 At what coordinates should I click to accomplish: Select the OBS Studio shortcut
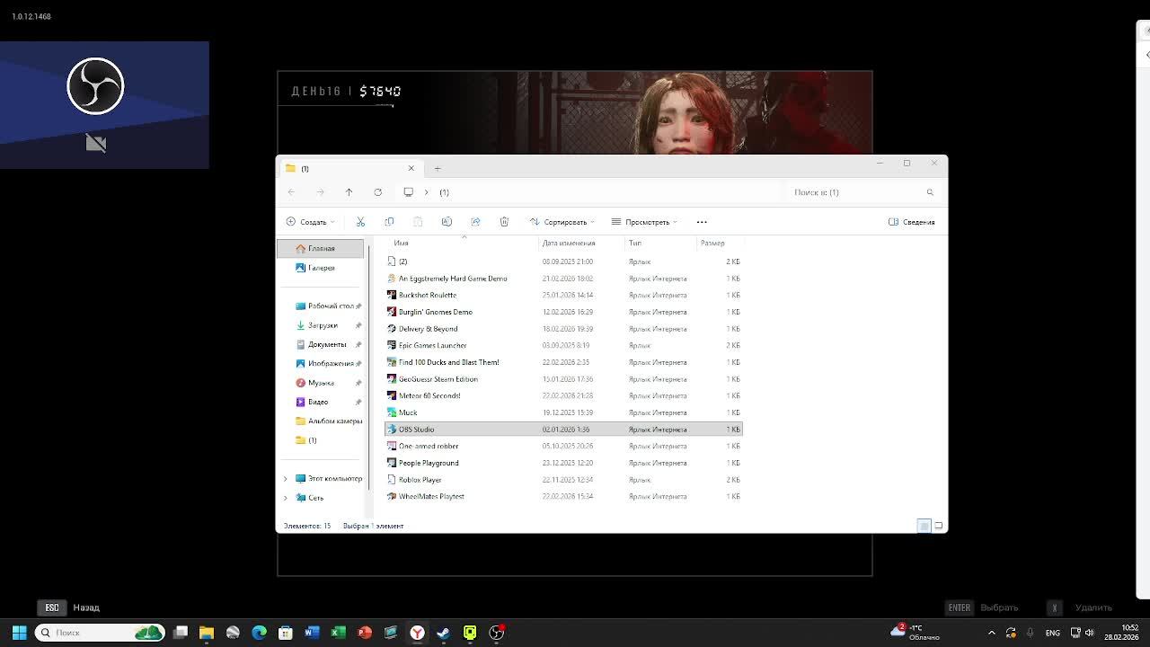tap(563, 430)
